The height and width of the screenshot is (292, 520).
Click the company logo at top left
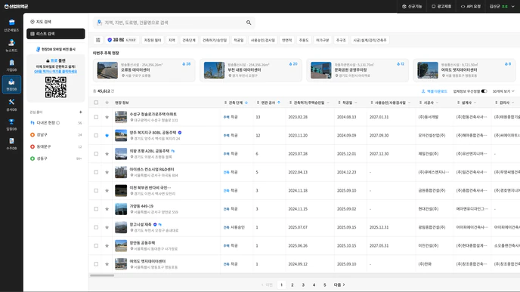(16, 6)
